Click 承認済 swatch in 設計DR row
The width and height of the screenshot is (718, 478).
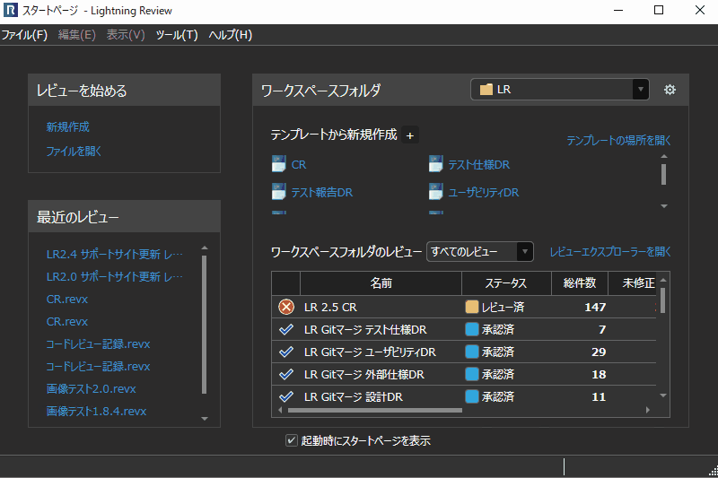click(472, 396)
